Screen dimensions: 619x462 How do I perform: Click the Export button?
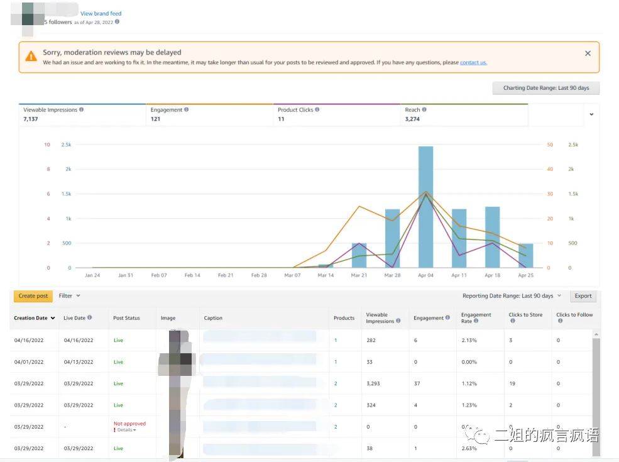[x=583, y=296]
